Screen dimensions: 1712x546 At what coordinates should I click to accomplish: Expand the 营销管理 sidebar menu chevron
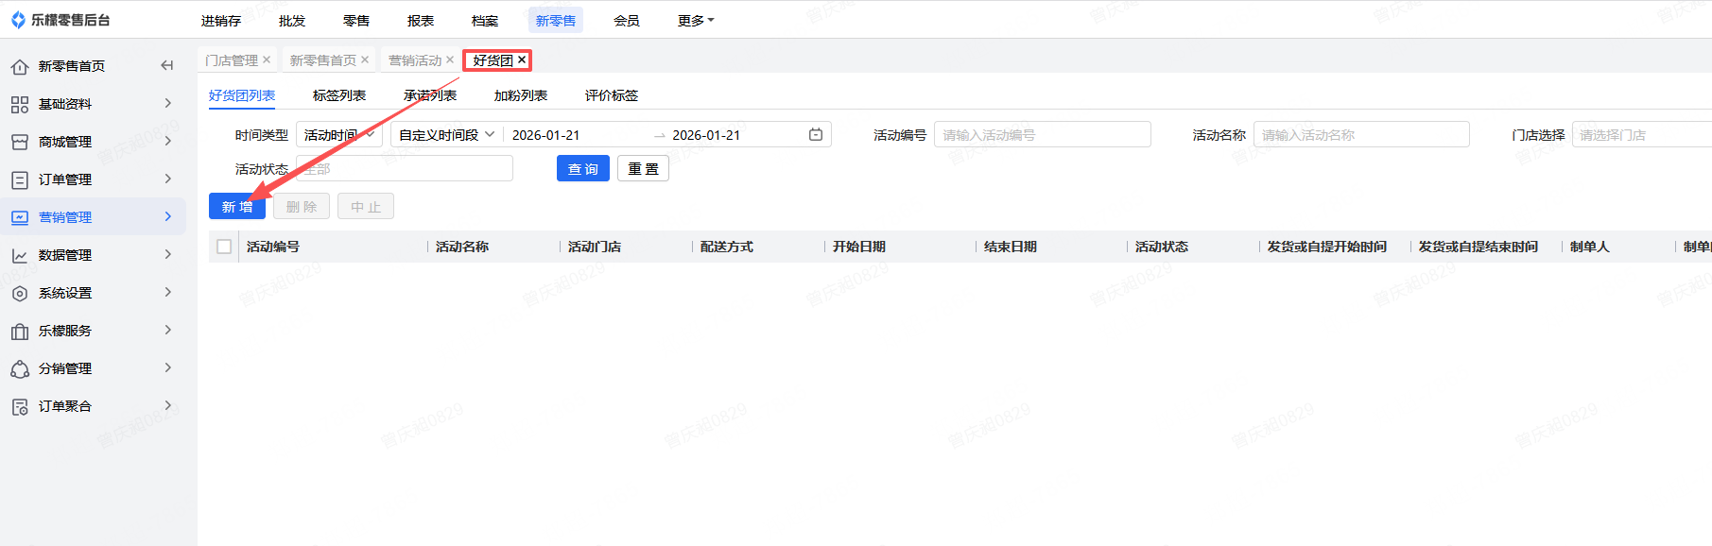click(x=168, y=216)
